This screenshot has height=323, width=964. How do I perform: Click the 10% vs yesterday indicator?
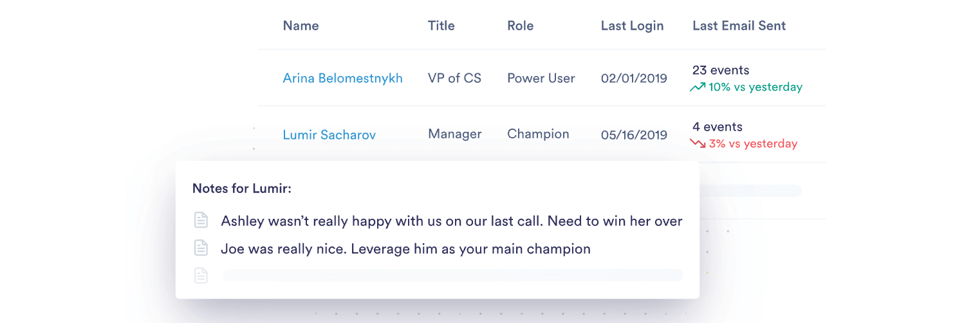(755, 87)
